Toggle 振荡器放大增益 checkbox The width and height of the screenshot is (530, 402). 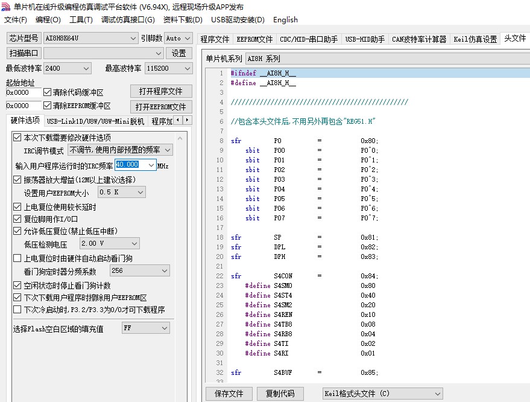tap(17, 179)
